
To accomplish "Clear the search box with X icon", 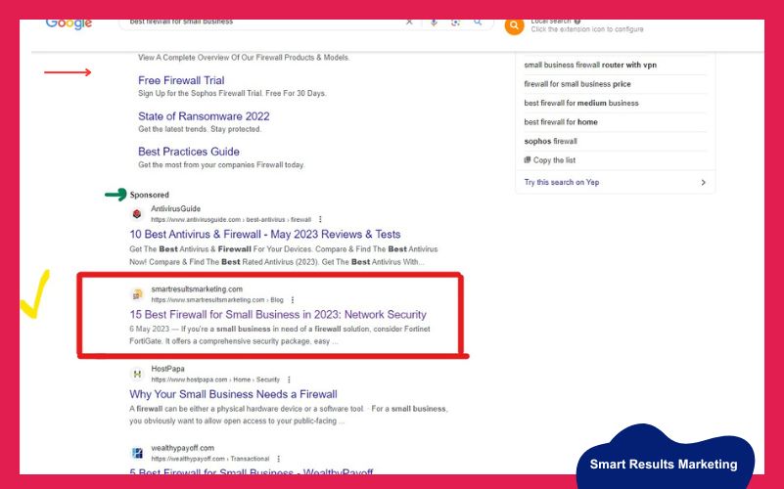I will pyautogui.click(x=409, y=22).
